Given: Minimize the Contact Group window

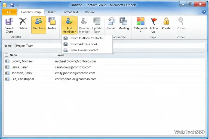Looking at the screenshot, I should [x=183, y=4].
